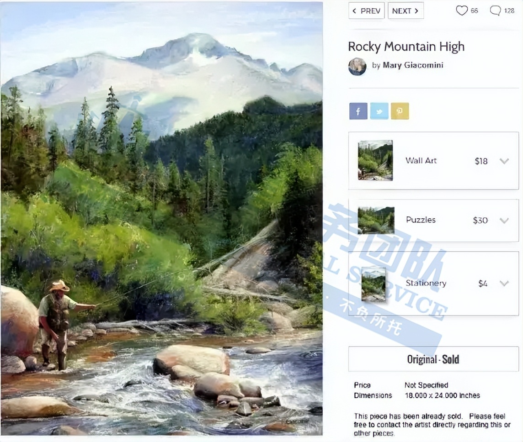
Task: Open the main Rocky Mountain High painting
Action: click(x=161, y=218)
